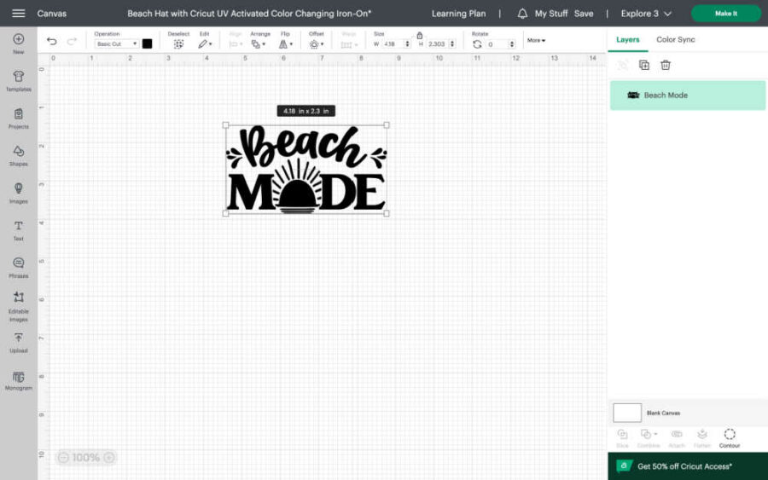This screenshot has height=480, width=768.
Task: Open the Templates panel in sidebar
Action: 18,80
